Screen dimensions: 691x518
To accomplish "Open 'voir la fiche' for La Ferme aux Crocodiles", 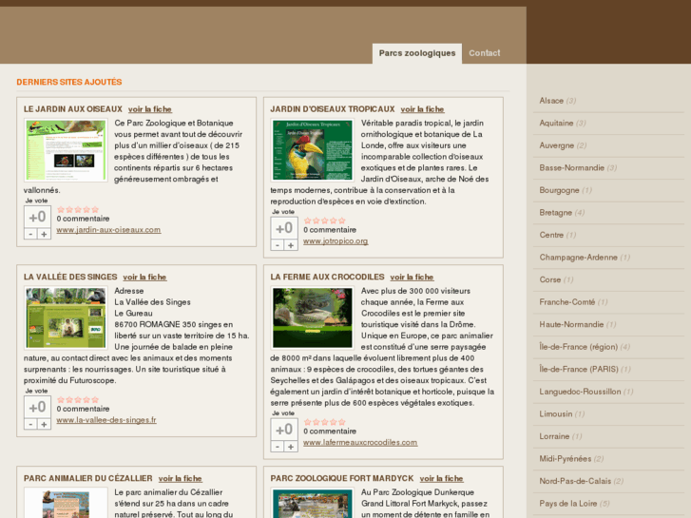I will click(412, 278).
